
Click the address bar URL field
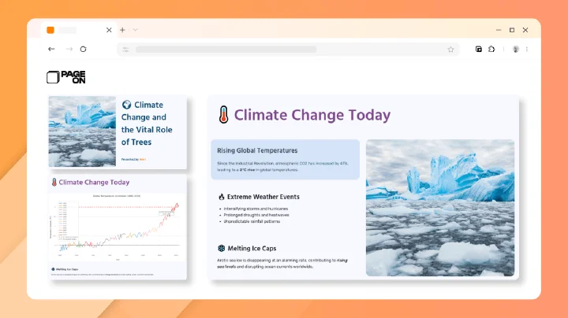[286, 50]
